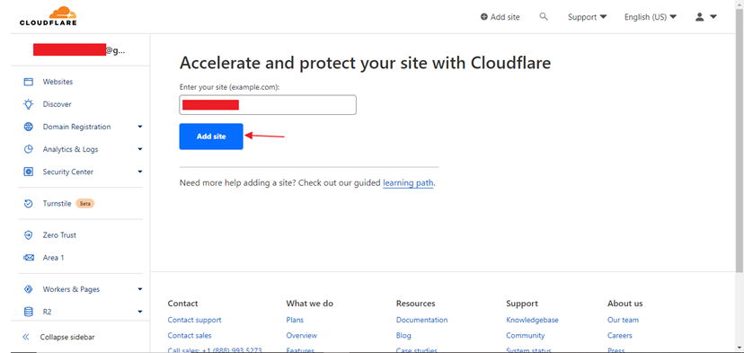744x353 pixels.
Task: Open the search magnifier icon
Action: tap(544, 16)
